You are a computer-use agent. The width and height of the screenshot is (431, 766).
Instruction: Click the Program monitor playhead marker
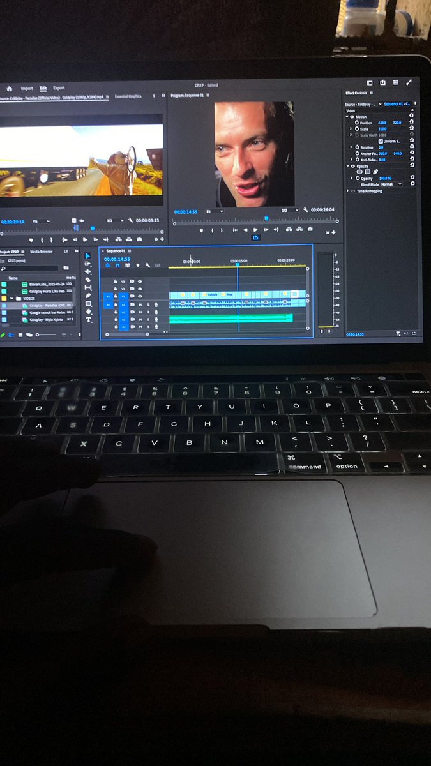[266, 218]
